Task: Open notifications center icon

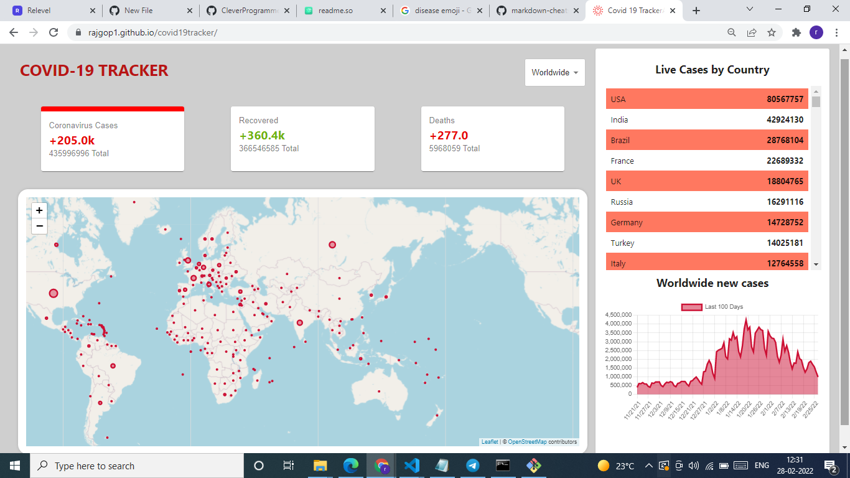Action: (x=831, y=466)
